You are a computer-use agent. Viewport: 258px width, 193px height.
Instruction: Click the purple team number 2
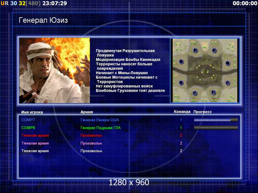click(x=181, y=143)
